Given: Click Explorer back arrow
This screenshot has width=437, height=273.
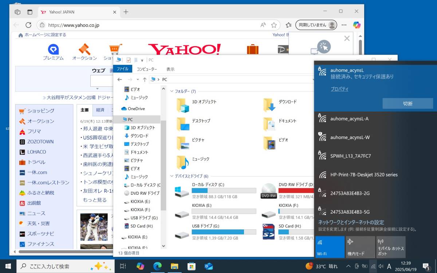Looking at the screenshot, I should point(119,79).
